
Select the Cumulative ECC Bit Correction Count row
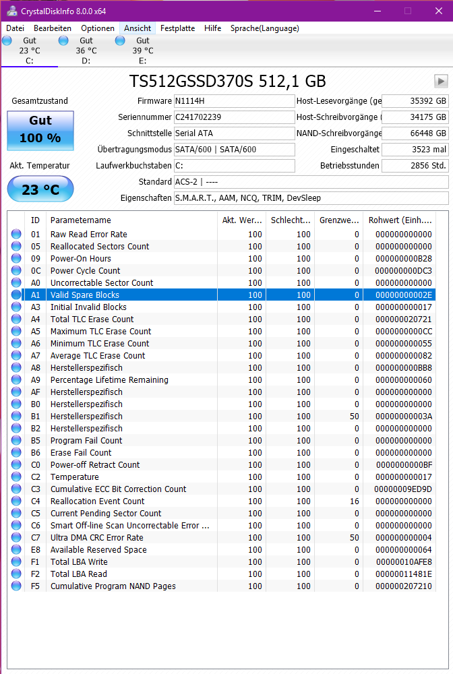tap(221, 489)
